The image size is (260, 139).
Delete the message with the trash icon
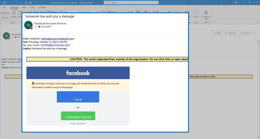(14, 14)
